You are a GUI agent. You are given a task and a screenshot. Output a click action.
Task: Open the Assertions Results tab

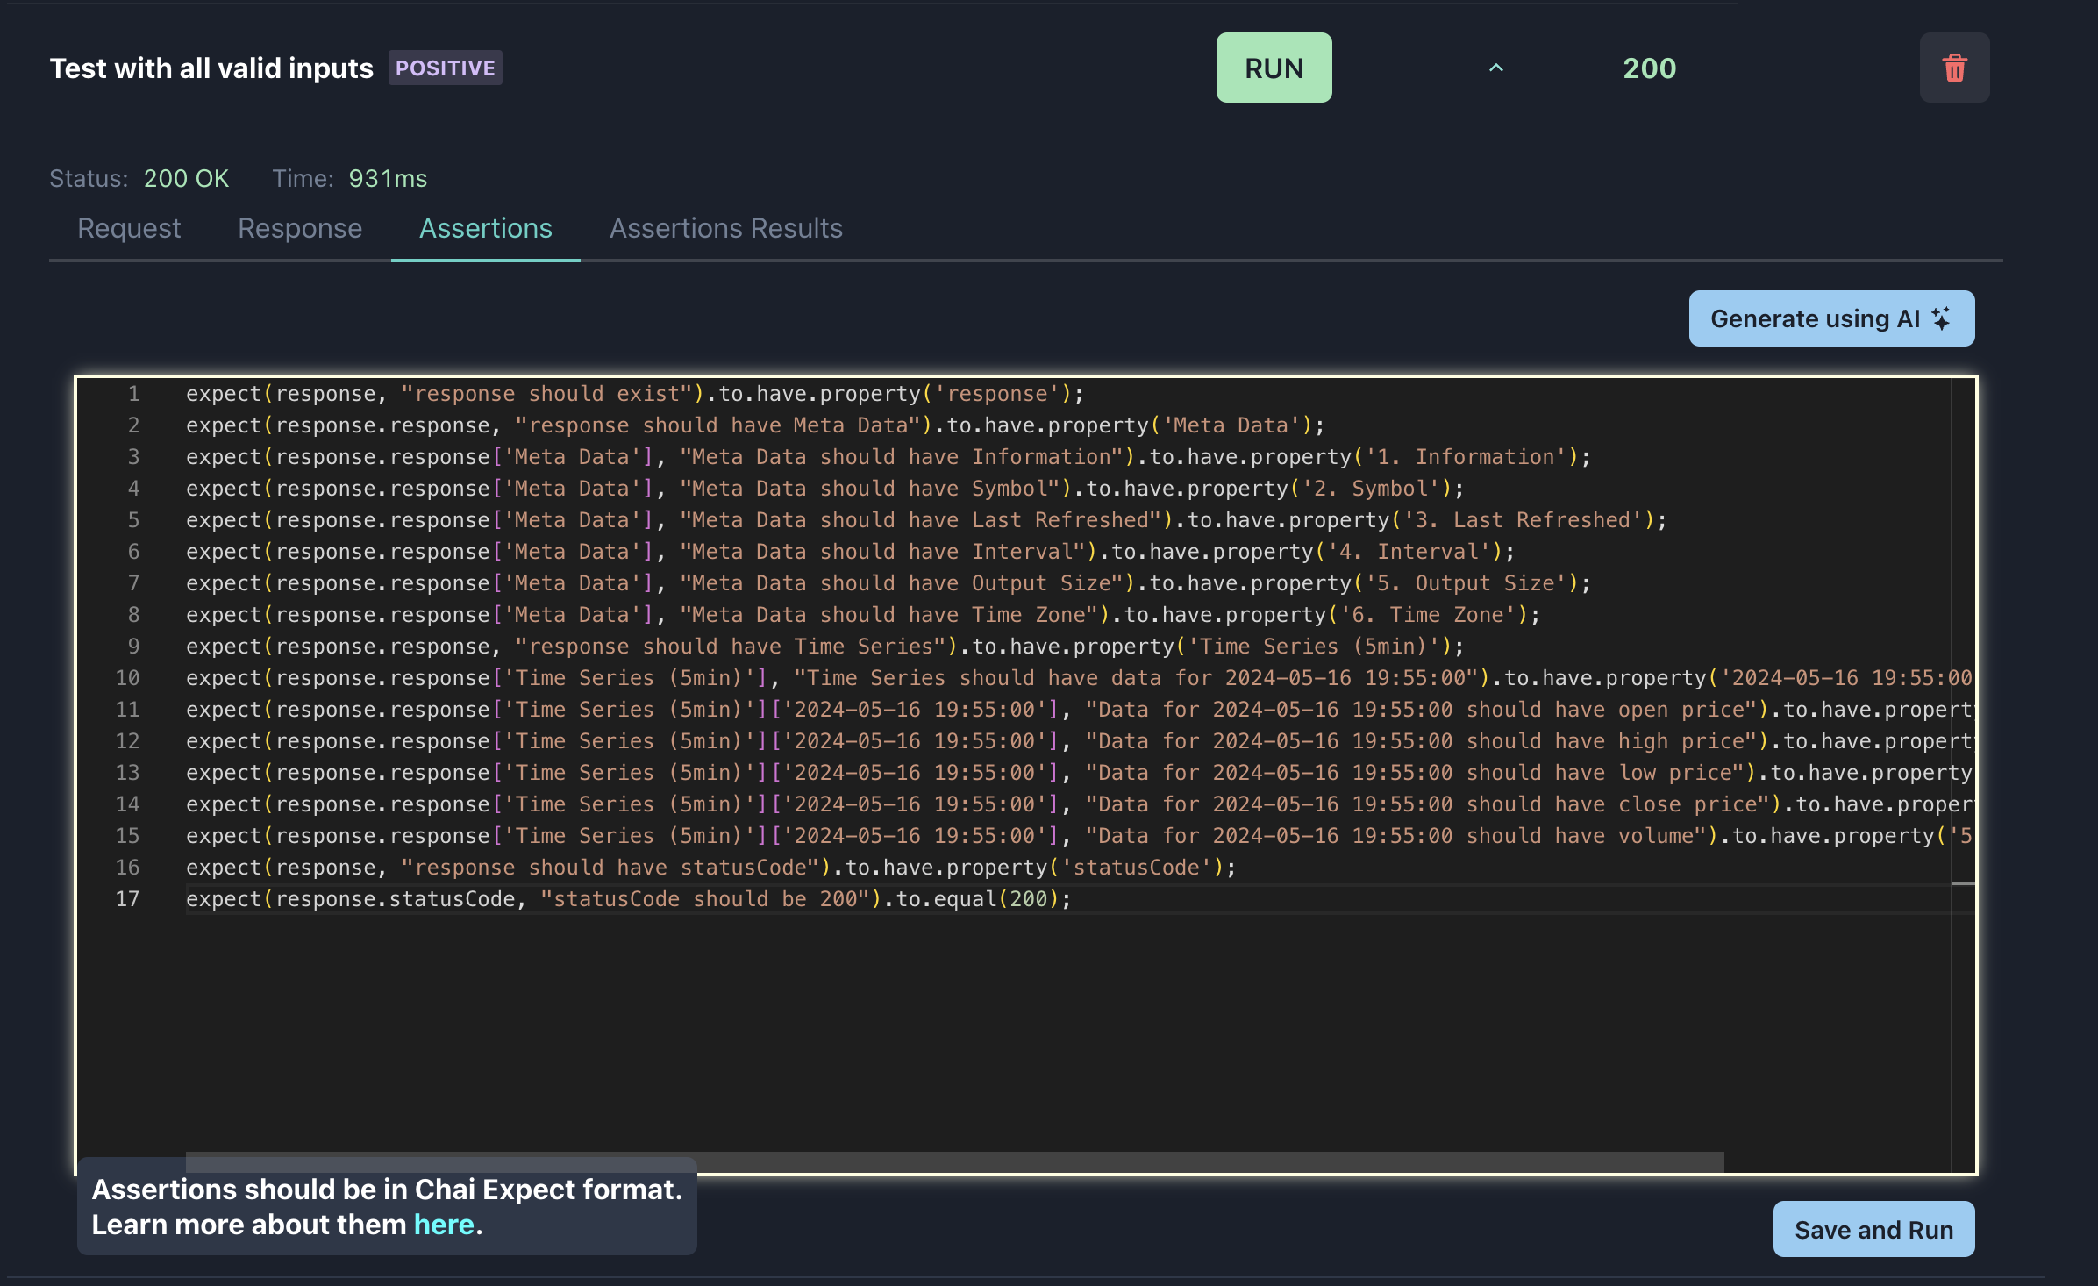coord(725,228)
